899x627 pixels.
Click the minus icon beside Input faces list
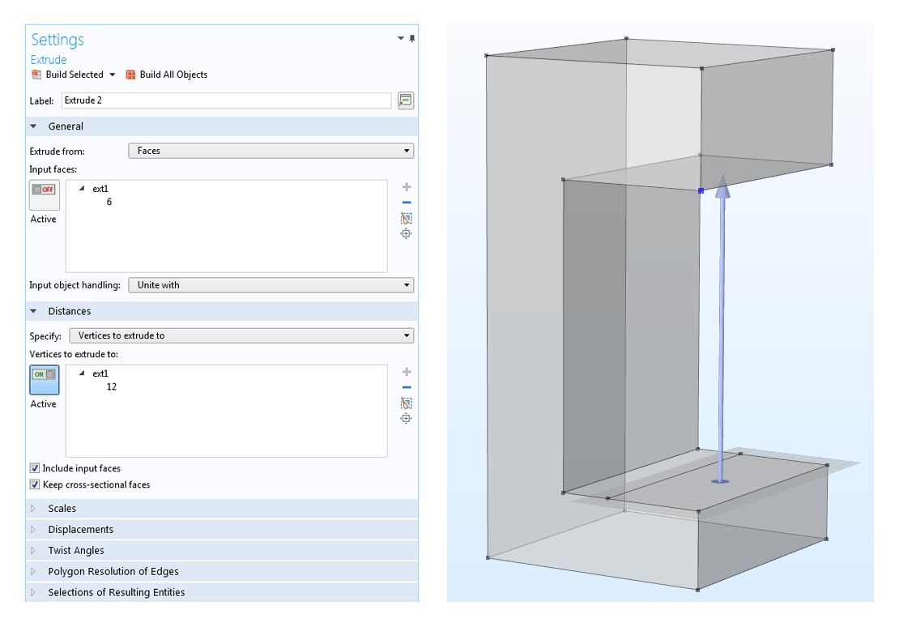pos(407,203)
